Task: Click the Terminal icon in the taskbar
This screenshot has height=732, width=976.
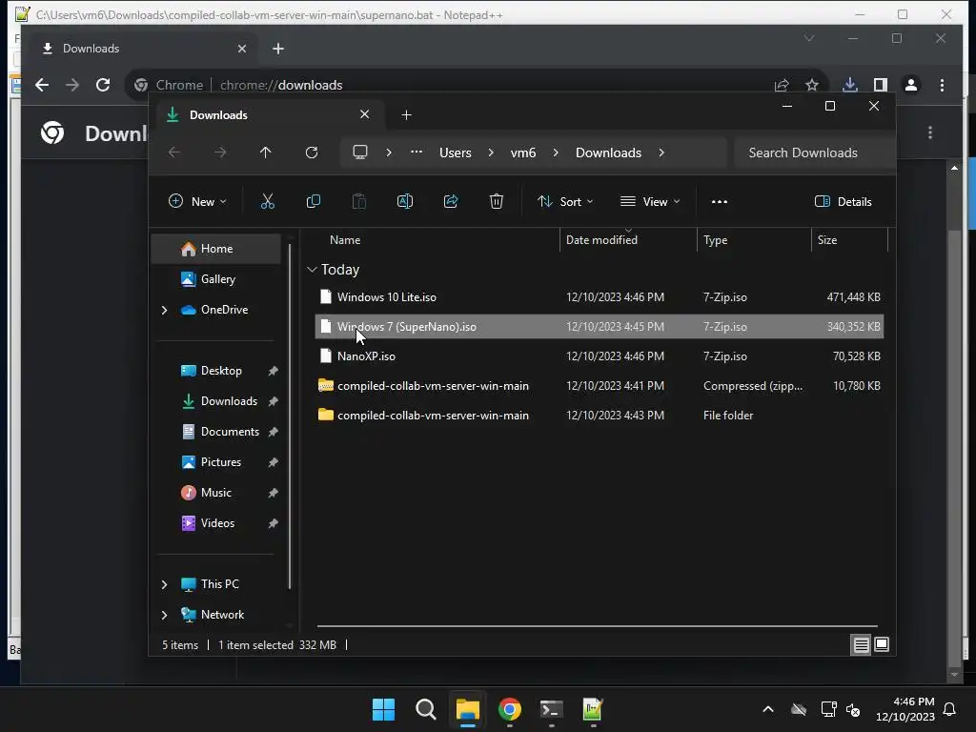Action: (x=552, y=709)
